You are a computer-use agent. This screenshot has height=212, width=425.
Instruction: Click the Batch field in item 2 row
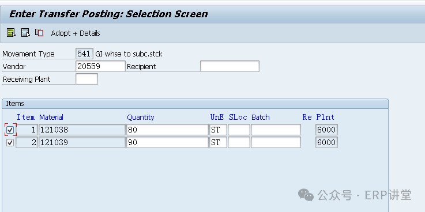pos(276,142)
